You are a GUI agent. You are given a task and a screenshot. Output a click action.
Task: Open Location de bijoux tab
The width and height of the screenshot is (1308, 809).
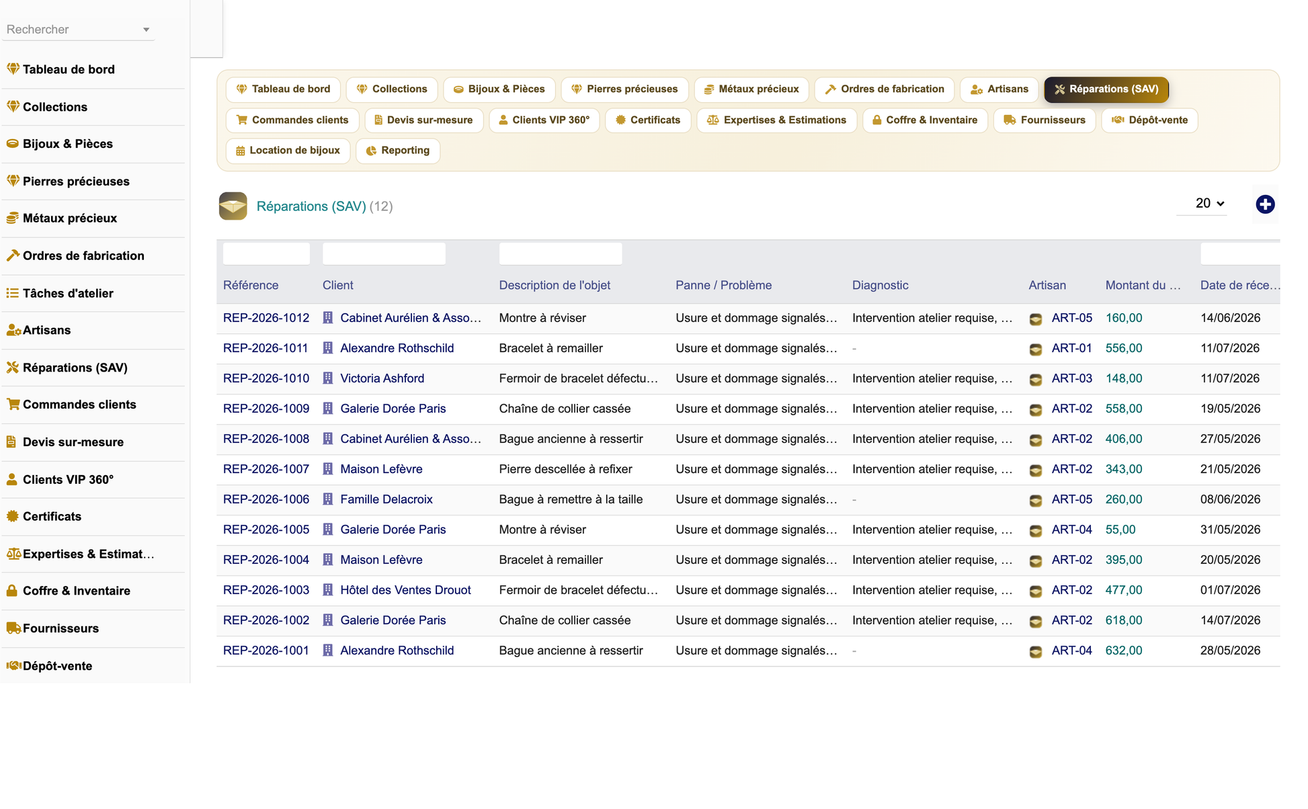[288, 151]
